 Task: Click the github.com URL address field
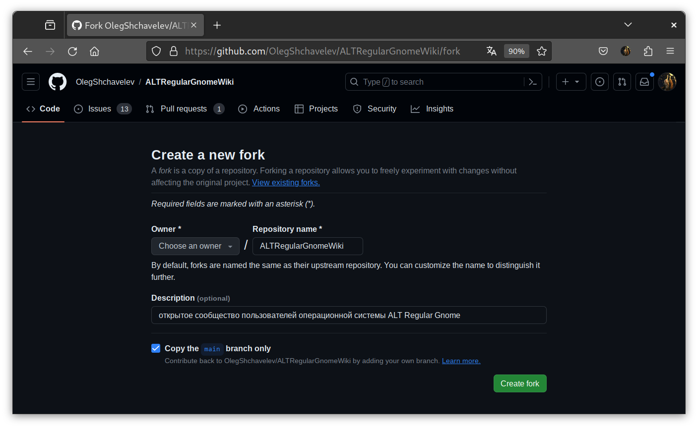pos(322,51)
